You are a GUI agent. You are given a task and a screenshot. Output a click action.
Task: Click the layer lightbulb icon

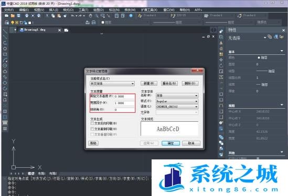tap(13, 22)
